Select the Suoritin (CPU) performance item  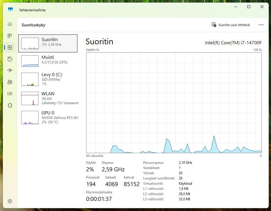point(48,43)
